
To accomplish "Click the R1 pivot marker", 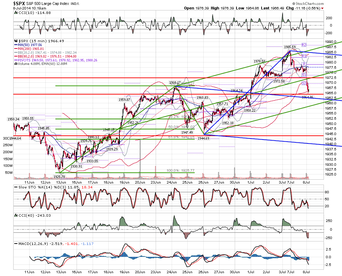I will click(x=304, y=56).
